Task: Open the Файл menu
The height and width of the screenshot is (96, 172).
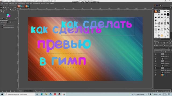Action: (2, 3)
